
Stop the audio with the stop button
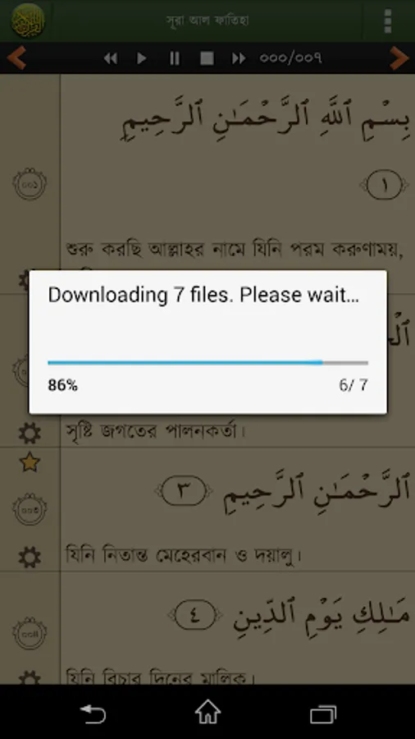[207, 58]
